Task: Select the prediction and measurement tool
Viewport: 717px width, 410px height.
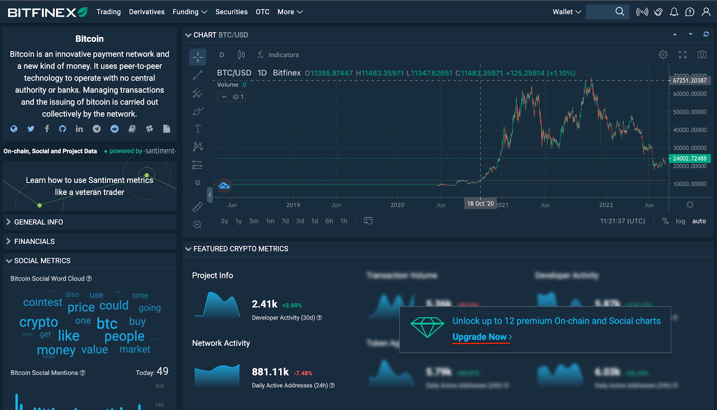Action: 198,165
